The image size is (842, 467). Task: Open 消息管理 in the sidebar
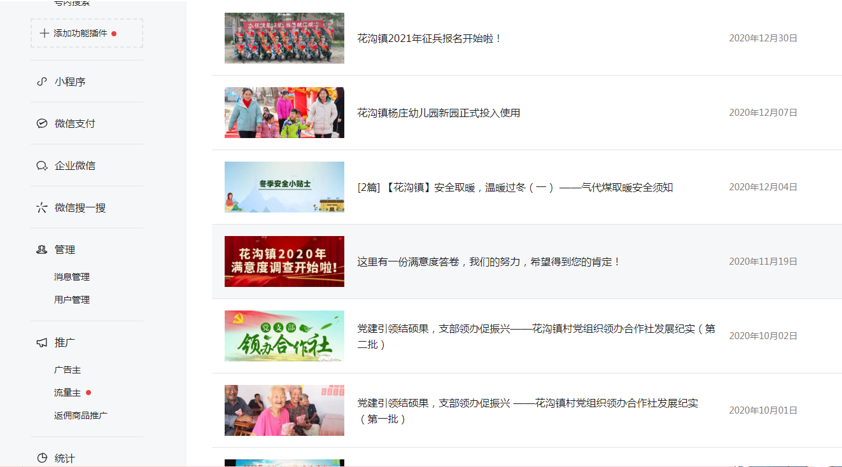coord(72,277)
